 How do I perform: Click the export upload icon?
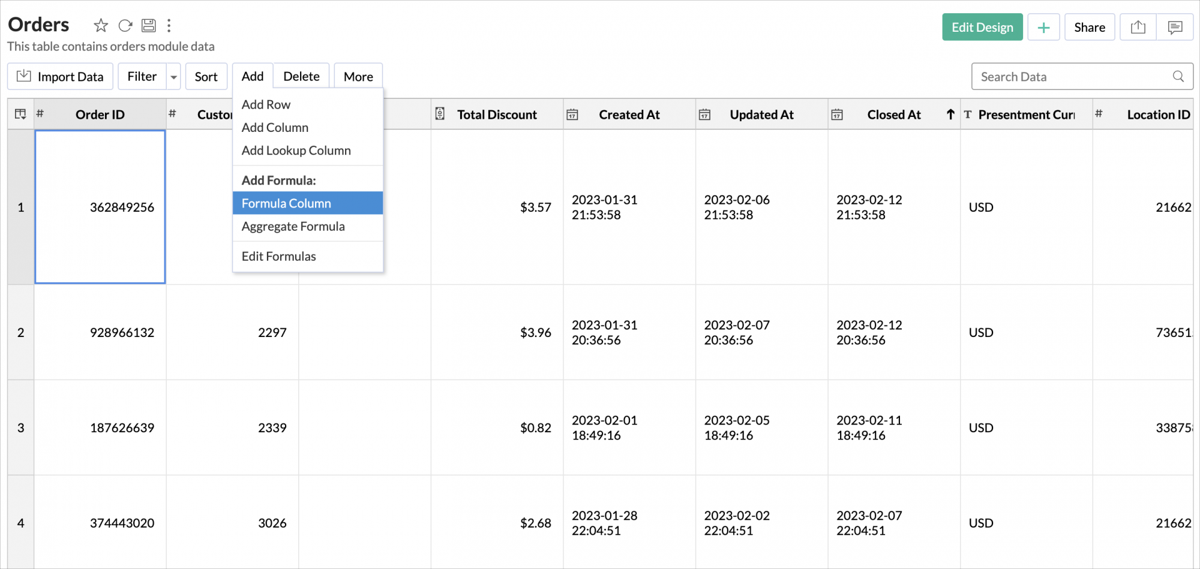coord(1138,28)
